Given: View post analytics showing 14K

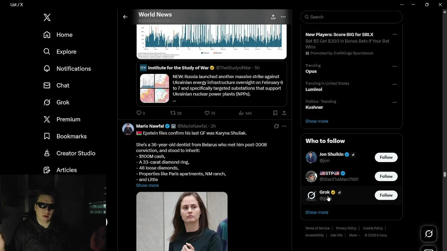Looking at the screenshot, I should pyautogui.click(x=245, y=113).
